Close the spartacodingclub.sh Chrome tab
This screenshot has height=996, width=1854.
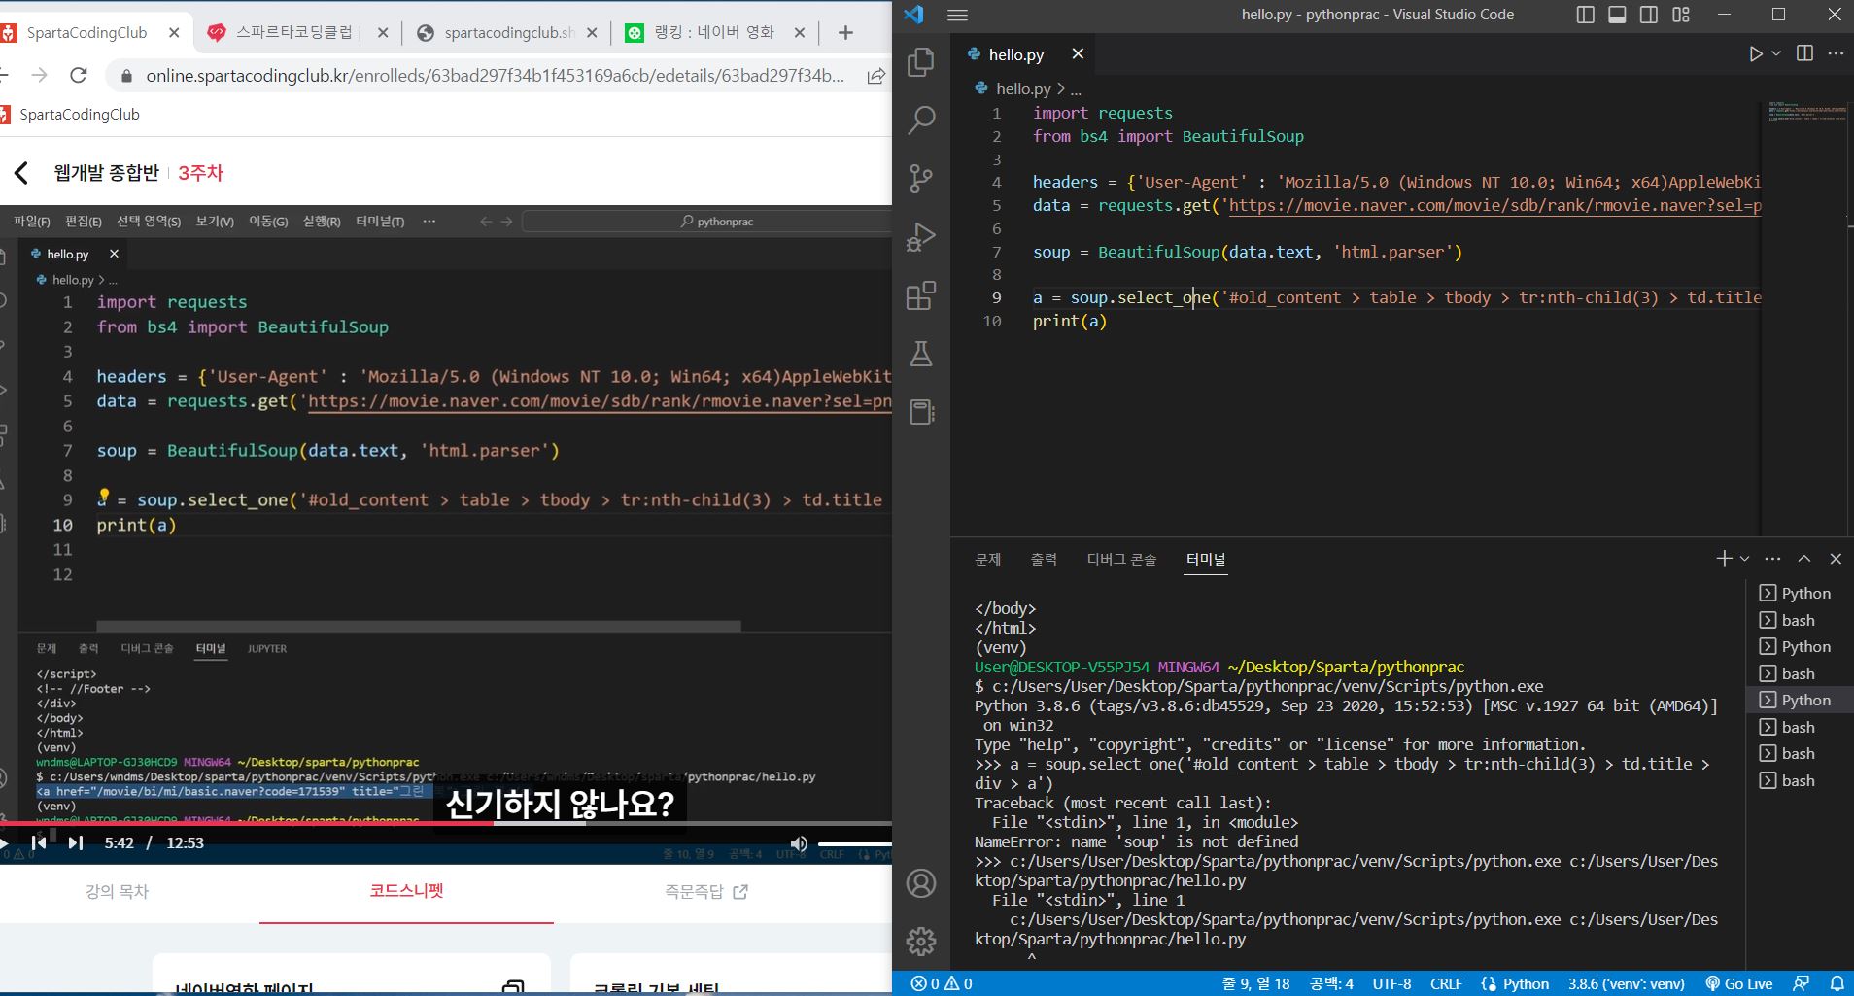click(x=594, y=32)
